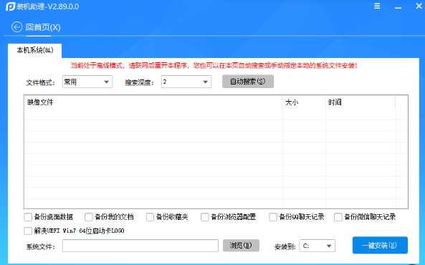Enable 备份QQ聊天记录 checkbox
The width and height of the screenshot is (425, 265).
tap(273, 217)
